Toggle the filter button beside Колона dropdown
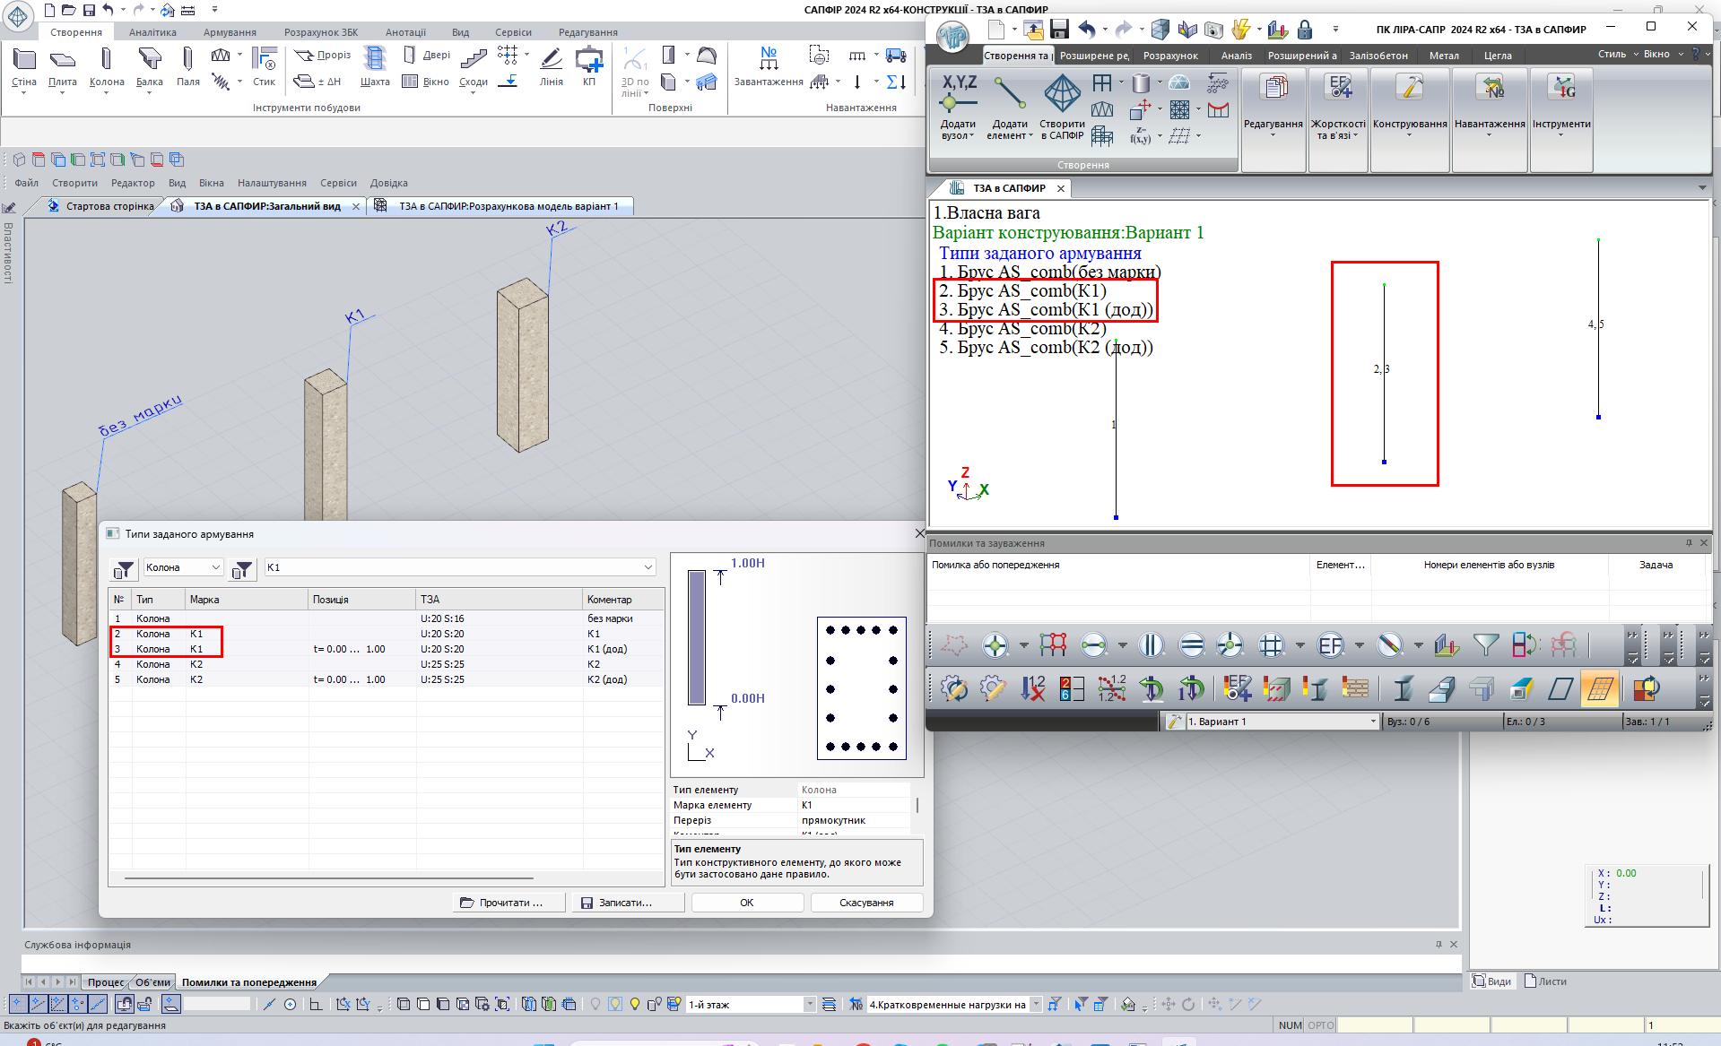 pyautogui.click(x=124, y=568)
